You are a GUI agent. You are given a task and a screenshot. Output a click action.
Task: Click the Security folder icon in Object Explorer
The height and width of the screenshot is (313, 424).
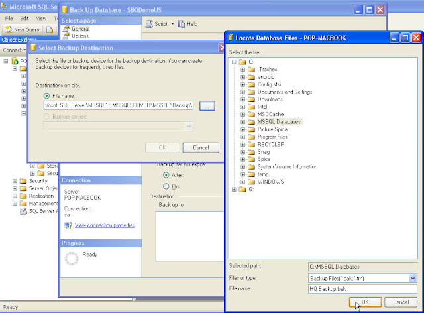pyautogui.click(x=24, y=181)
